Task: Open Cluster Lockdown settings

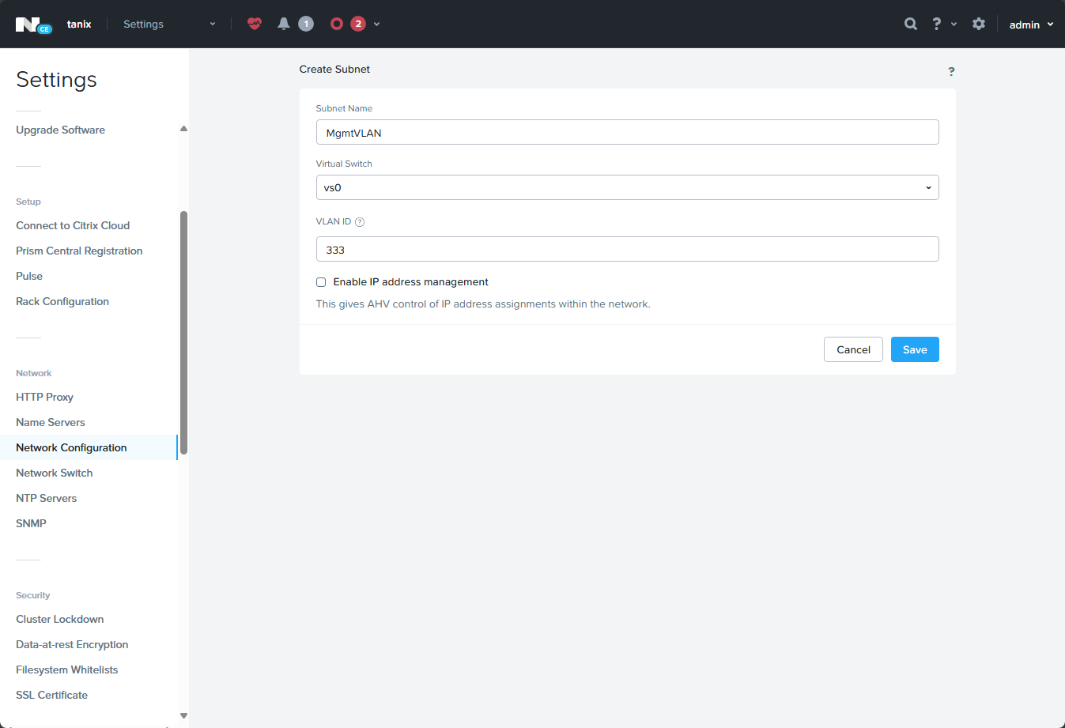Action: 59,619
